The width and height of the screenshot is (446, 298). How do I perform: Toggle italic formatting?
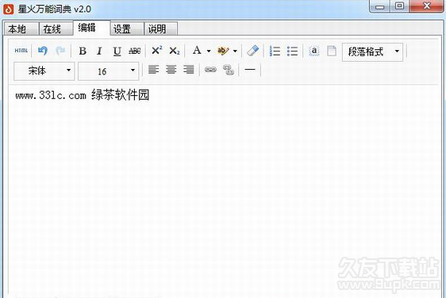pyautogui.click(x=99, y=52)
